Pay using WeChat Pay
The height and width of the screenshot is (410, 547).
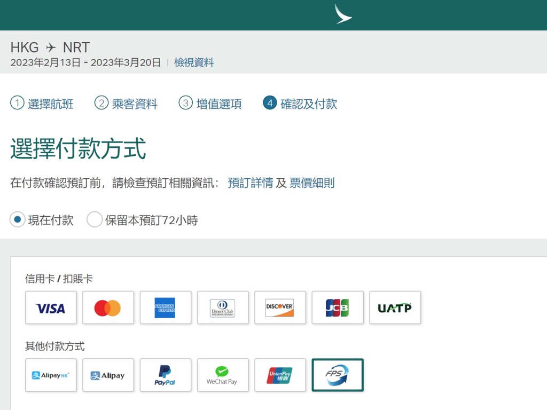coord(223,375)
